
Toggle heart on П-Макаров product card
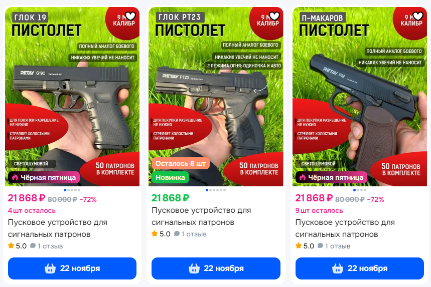tap(418, 16)
